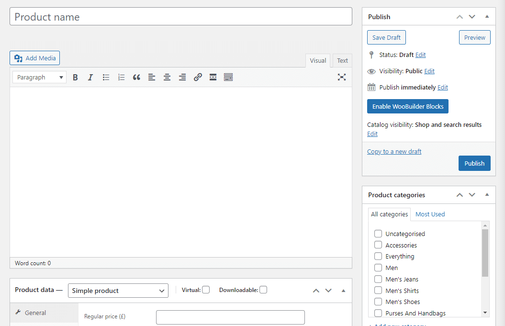Screen dimensions: 505x326
Task: Click Save Draft
Action: (x=386, y=37)
